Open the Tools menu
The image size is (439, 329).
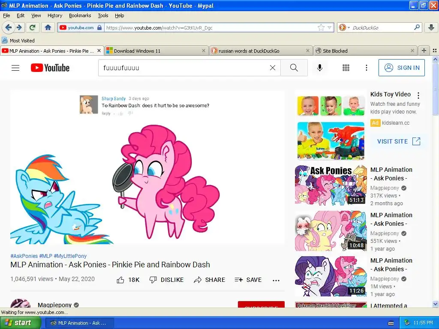click(103, 15)
